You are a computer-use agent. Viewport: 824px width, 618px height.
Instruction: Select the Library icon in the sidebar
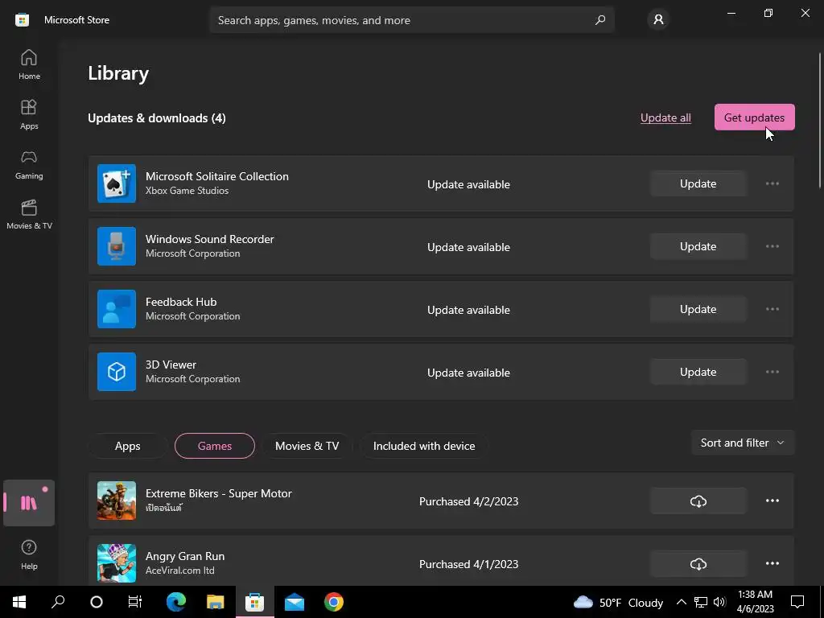pyautogui.click(x=29, y=503)
